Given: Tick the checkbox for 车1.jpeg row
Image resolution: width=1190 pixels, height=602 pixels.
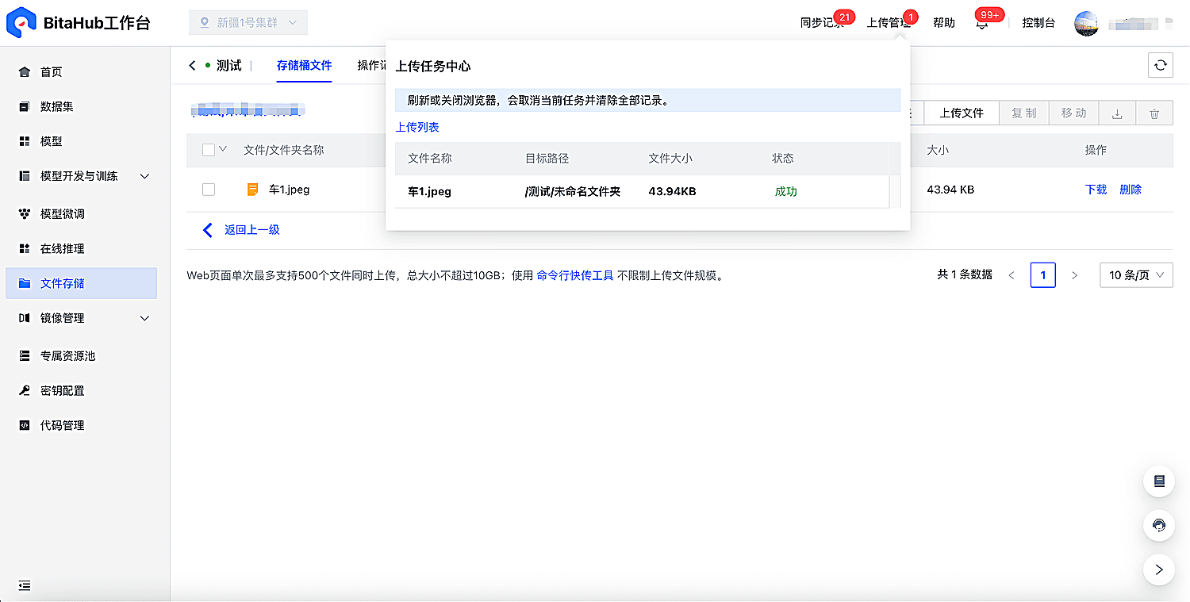Looking at the screenshot, I should pyautogui.click(x=209, y=190).
